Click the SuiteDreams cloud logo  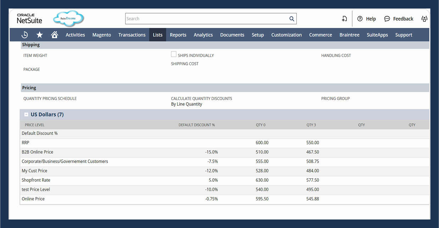[68, 18]
